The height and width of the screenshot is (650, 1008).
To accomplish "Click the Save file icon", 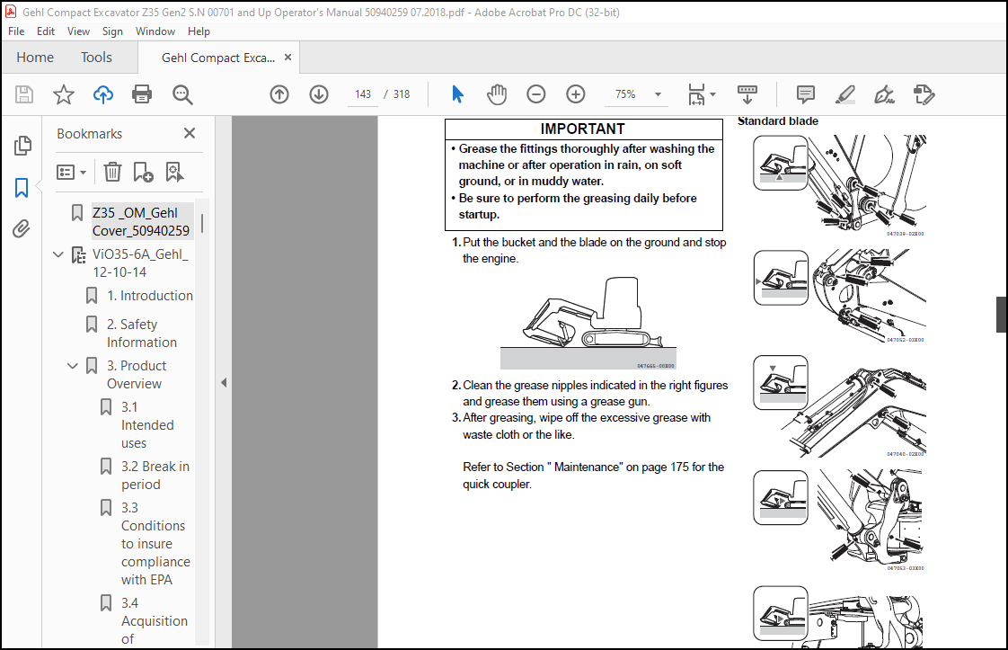I will coord(24,94).
